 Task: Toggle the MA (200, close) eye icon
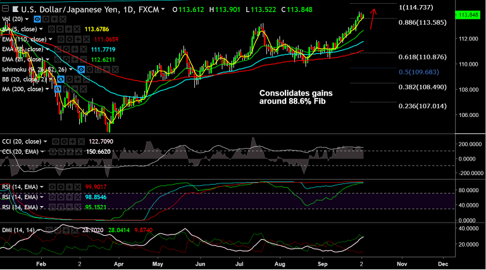pyautogui.click(x=58, y=90)
